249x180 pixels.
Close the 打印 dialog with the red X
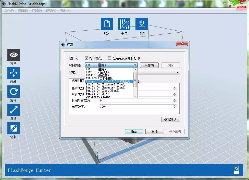pyautogui.click(x=182, y=43)
